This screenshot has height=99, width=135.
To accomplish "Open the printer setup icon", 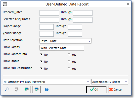I will click(37, 90).
